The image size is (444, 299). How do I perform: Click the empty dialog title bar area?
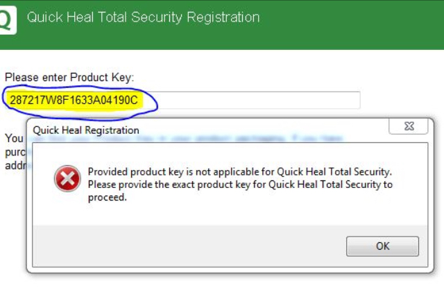point(264,130)
